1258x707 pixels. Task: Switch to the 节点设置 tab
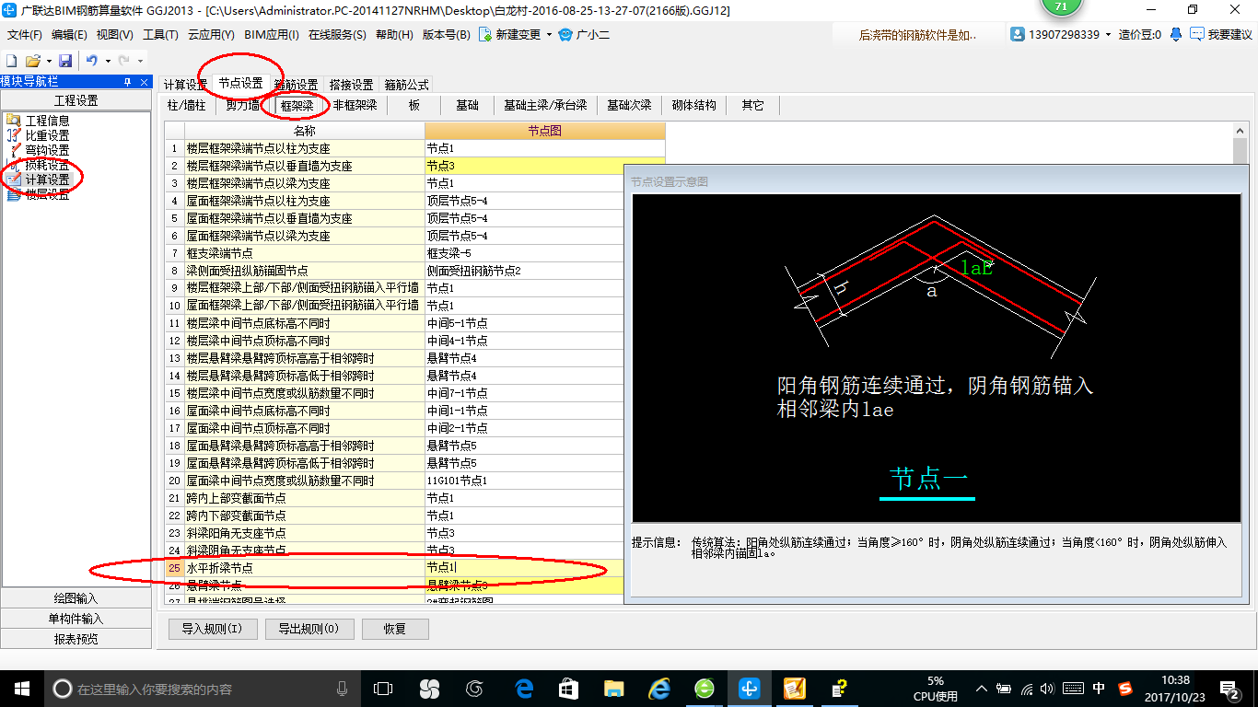tap(240, 83)
